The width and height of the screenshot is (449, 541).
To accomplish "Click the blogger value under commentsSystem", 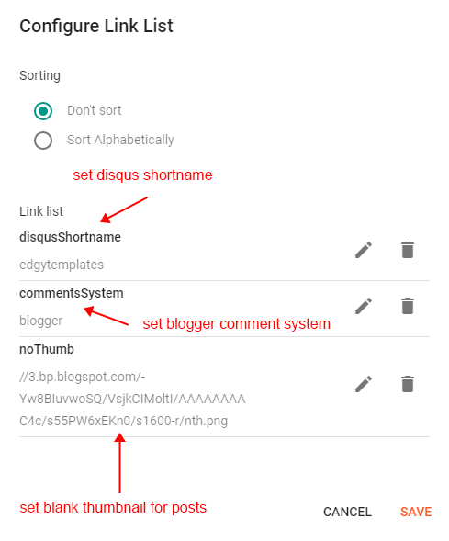I will pyautogui.click(x=40, y=321).
